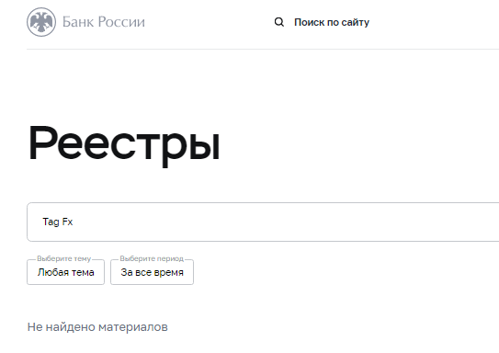Screen dimensions: 499x353
Task: Click the word 'России' in the header logo
Action: pos(121,22)
